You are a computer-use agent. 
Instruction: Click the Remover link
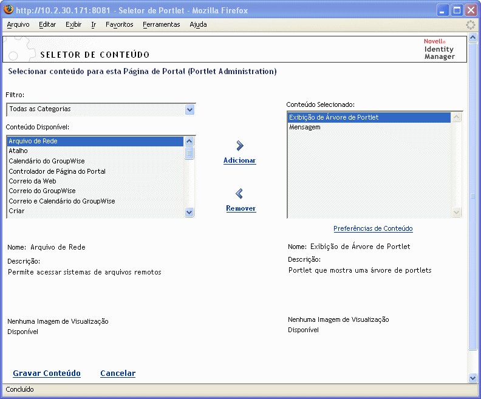click(x=241, y=208)
